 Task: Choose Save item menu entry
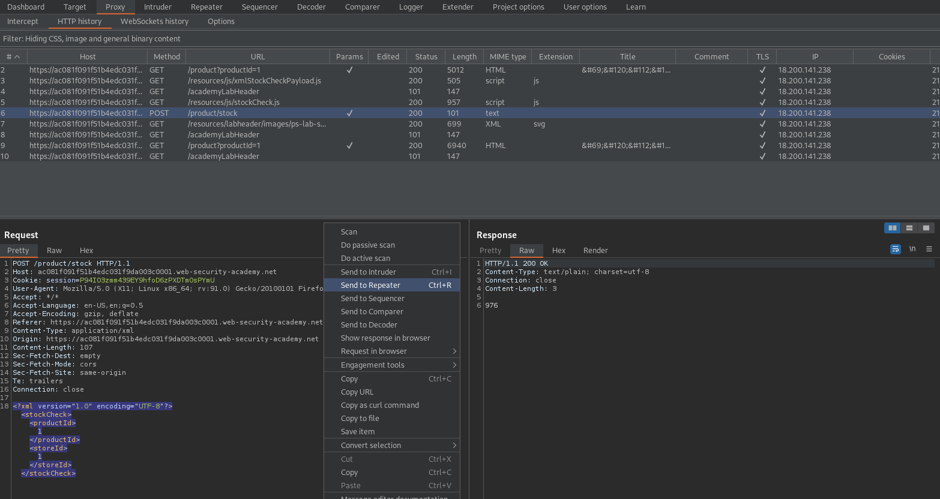(x=392, y=432)
